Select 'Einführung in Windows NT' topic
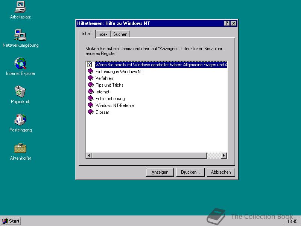Image resolution: width=301 pixels, height=226 pixels. tap(119, 72)
